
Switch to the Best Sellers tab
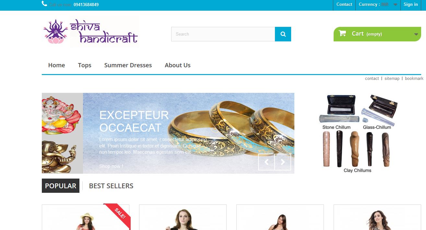click(x=111, y=186)
